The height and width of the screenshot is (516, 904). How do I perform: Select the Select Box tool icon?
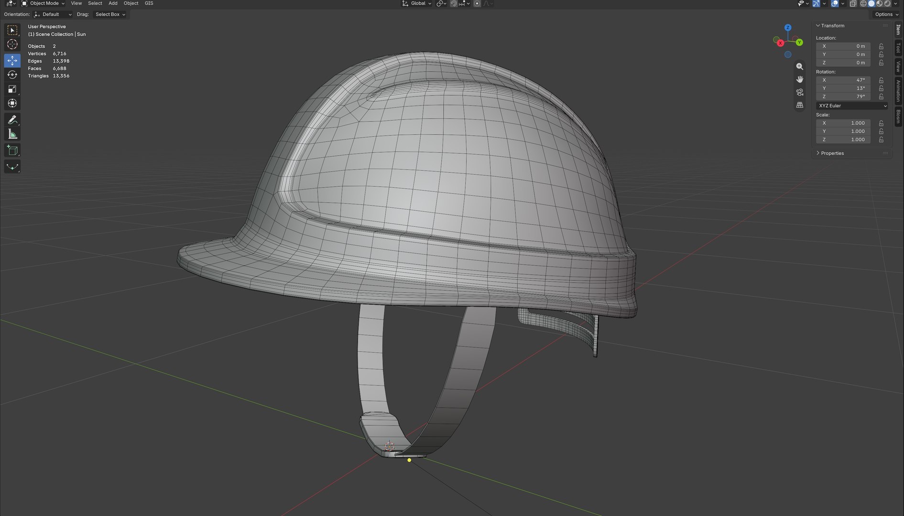[x=12, y=30]
